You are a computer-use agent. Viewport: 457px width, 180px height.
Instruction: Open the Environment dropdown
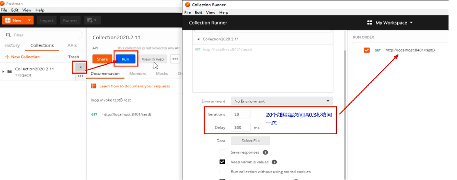pos(282,101)
